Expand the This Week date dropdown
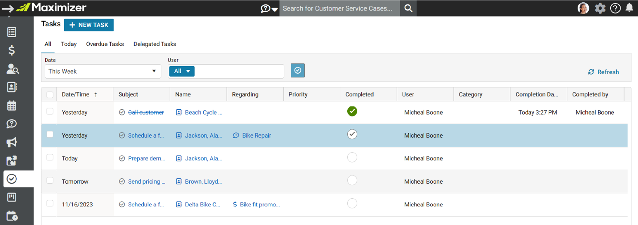638x225 pixels. (103, 71)
